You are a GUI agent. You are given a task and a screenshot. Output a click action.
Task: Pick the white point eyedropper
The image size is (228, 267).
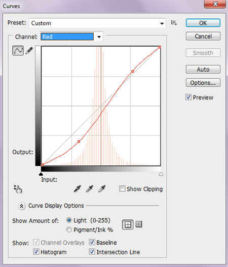point(102,189)
